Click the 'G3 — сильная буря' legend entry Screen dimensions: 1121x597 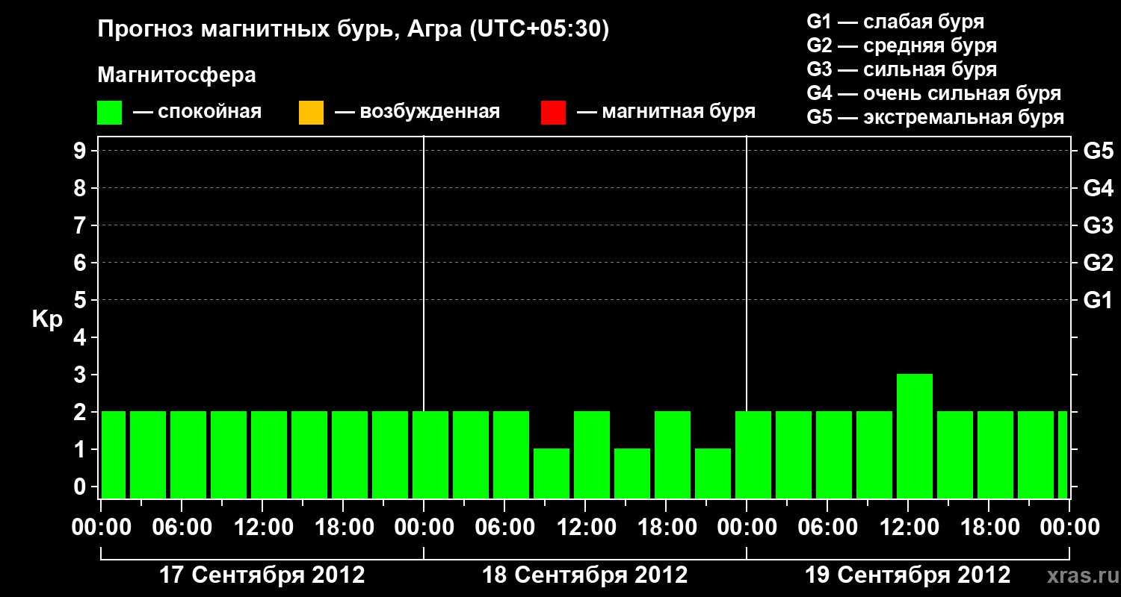901,69
